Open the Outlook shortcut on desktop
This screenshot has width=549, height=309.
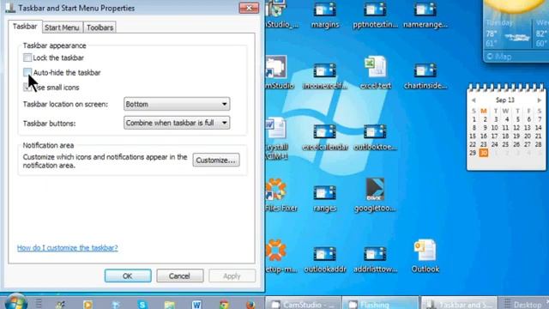point(425,256)
